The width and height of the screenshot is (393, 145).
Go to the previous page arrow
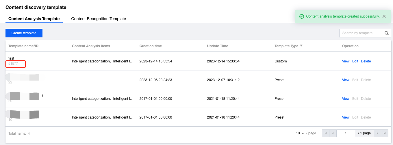(333, 133)
